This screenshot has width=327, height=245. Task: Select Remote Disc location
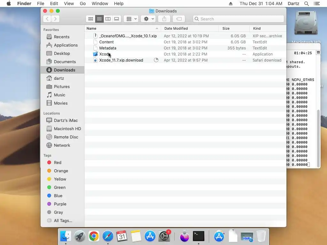point(62,137)
